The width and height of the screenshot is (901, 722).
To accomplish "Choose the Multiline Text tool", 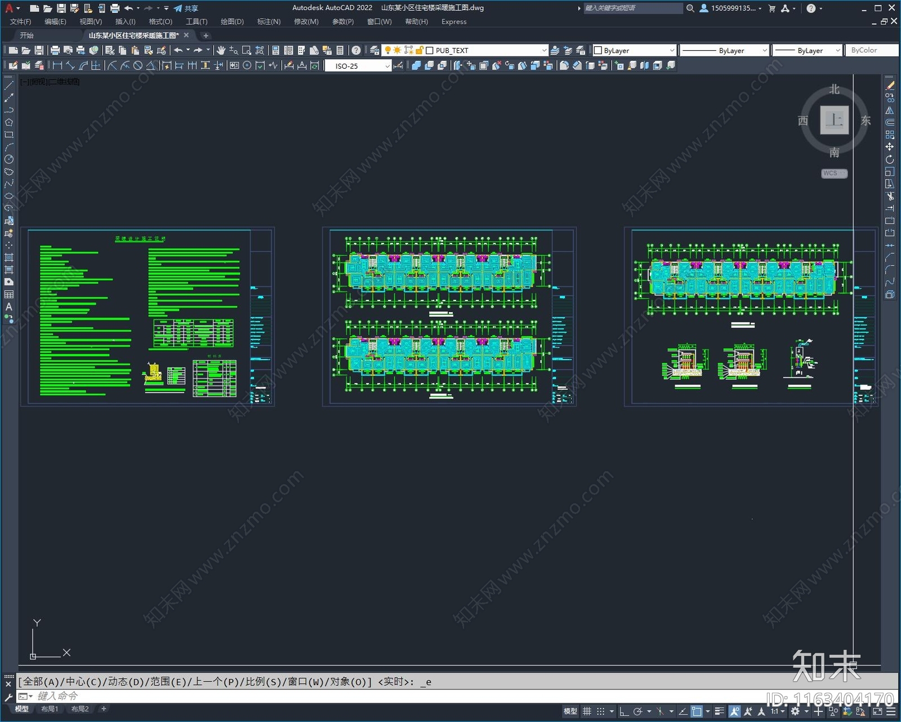I will pos(9,307).
